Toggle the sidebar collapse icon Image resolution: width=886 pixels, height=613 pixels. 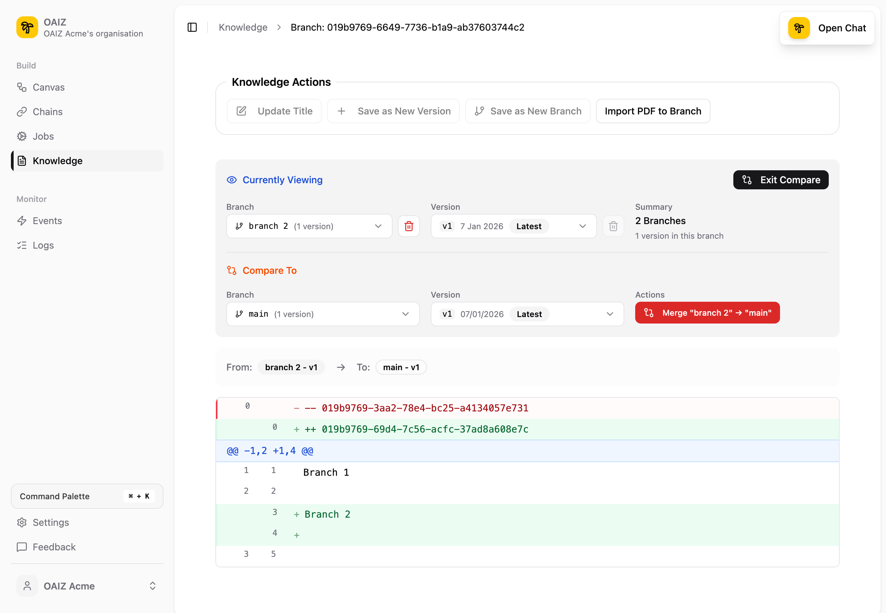(192, 27)
